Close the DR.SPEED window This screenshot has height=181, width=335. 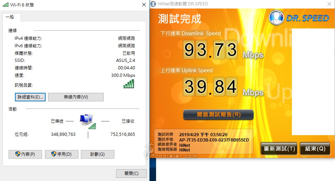click(329, 4)
